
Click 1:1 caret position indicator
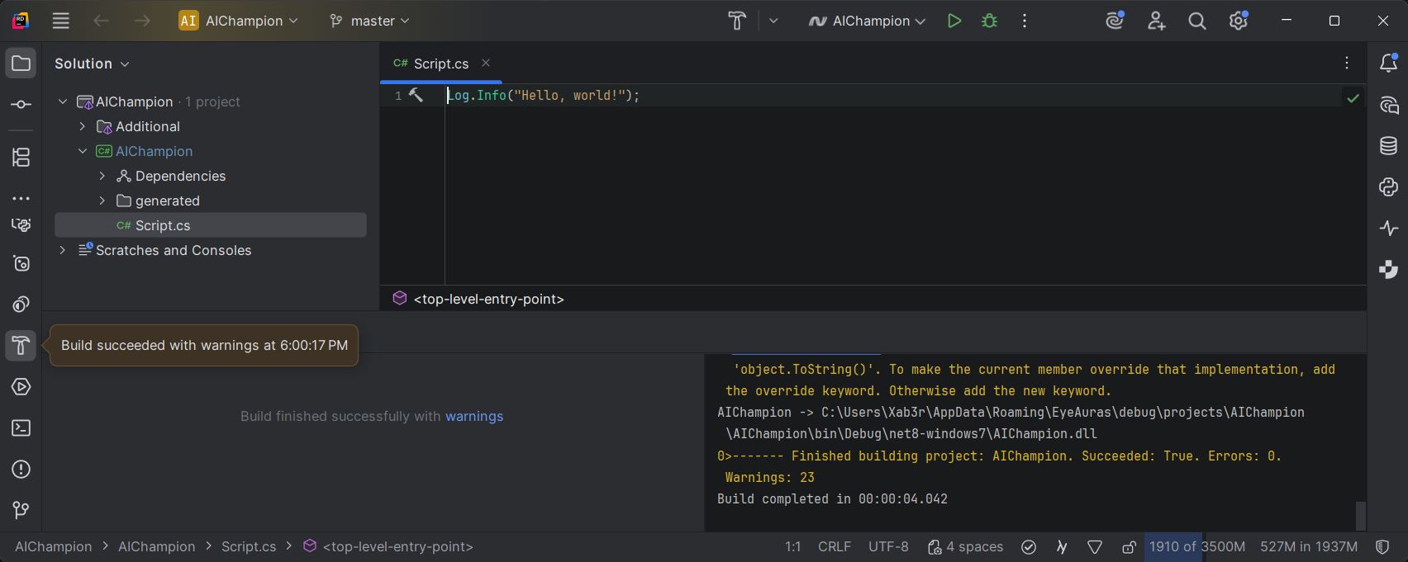pos(793,546)
